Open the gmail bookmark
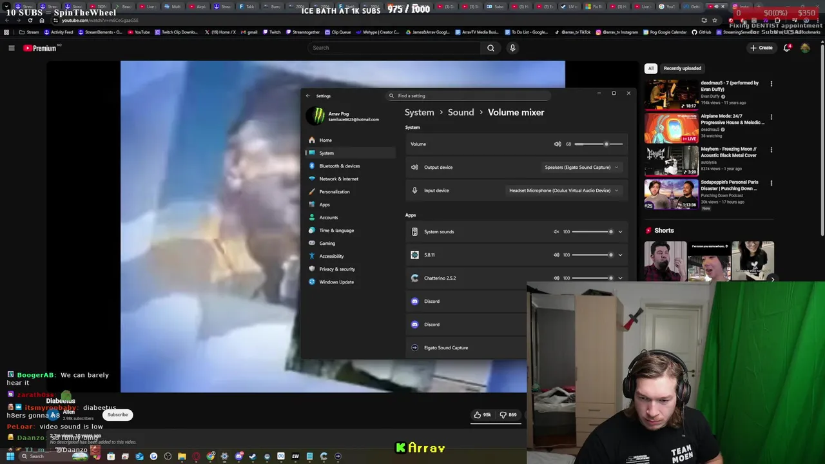This screenshot has width=825, height=464. tap(249, 32)
